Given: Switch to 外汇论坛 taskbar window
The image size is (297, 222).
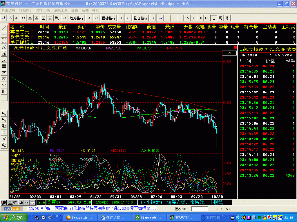Looking at the screenshot, I should pyautogui.click(x=115, y=218).
